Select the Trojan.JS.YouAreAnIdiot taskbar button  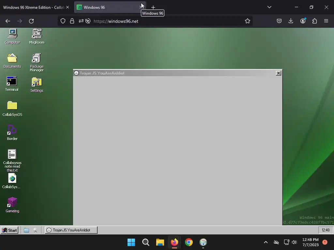(71, 230)
